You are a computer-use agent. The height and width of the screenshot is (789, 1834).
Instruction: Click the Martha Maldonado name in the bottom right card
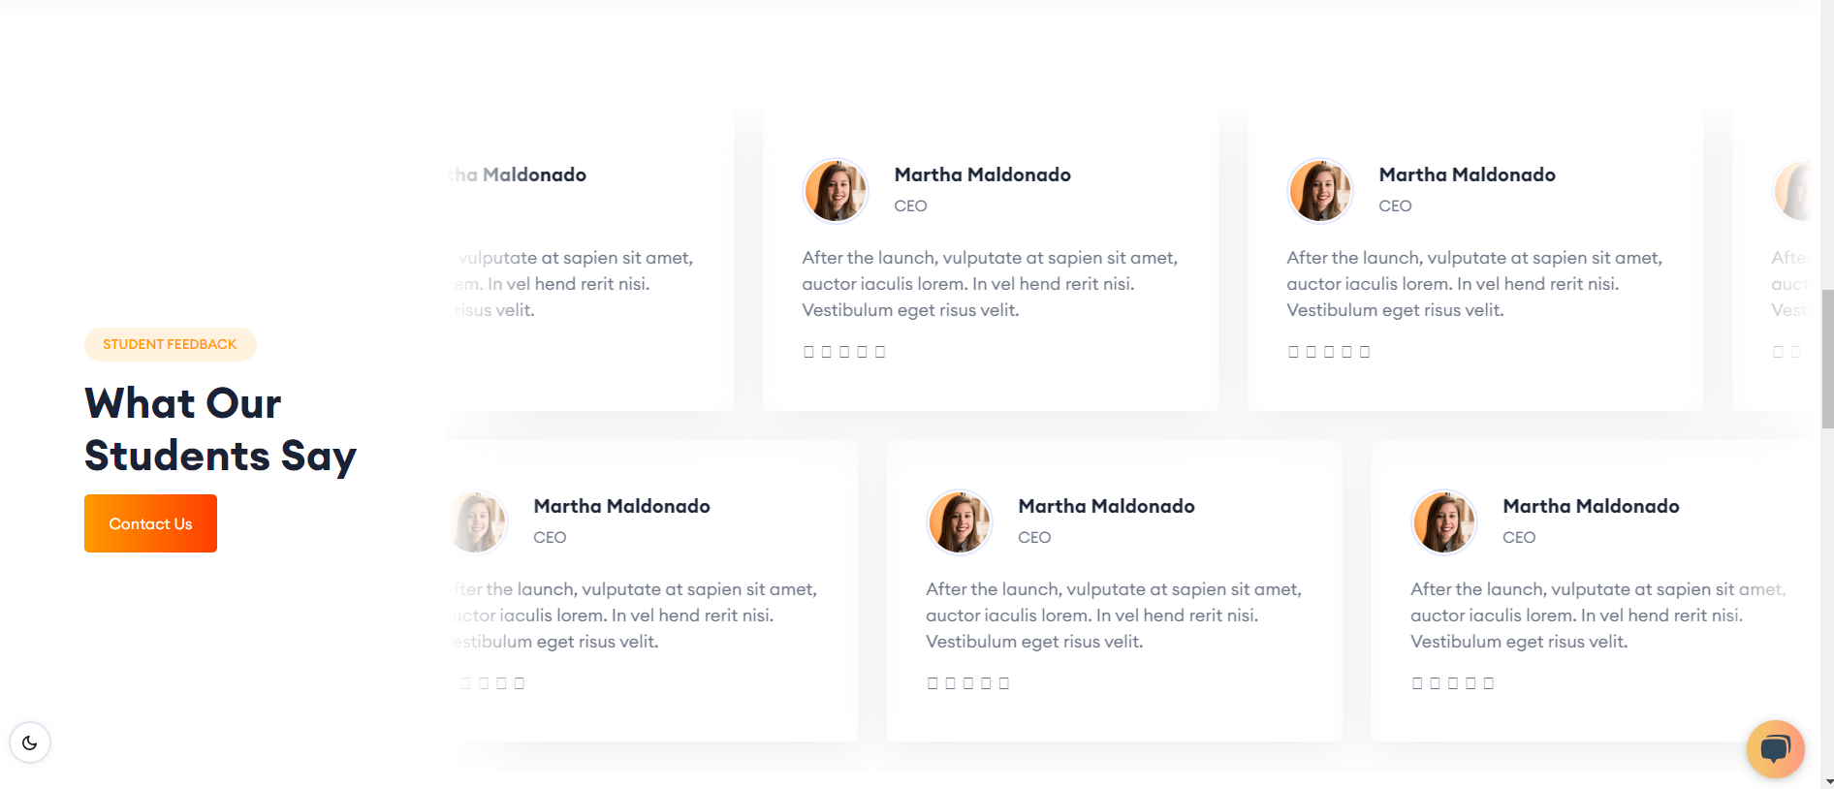coord(1591,506)
